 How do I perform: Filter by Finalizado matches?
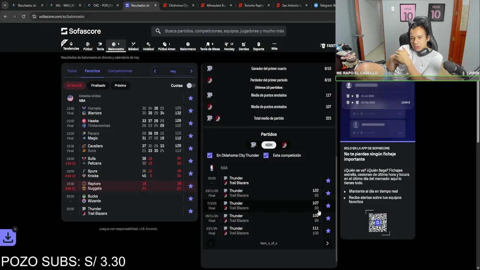pos(98,85)
